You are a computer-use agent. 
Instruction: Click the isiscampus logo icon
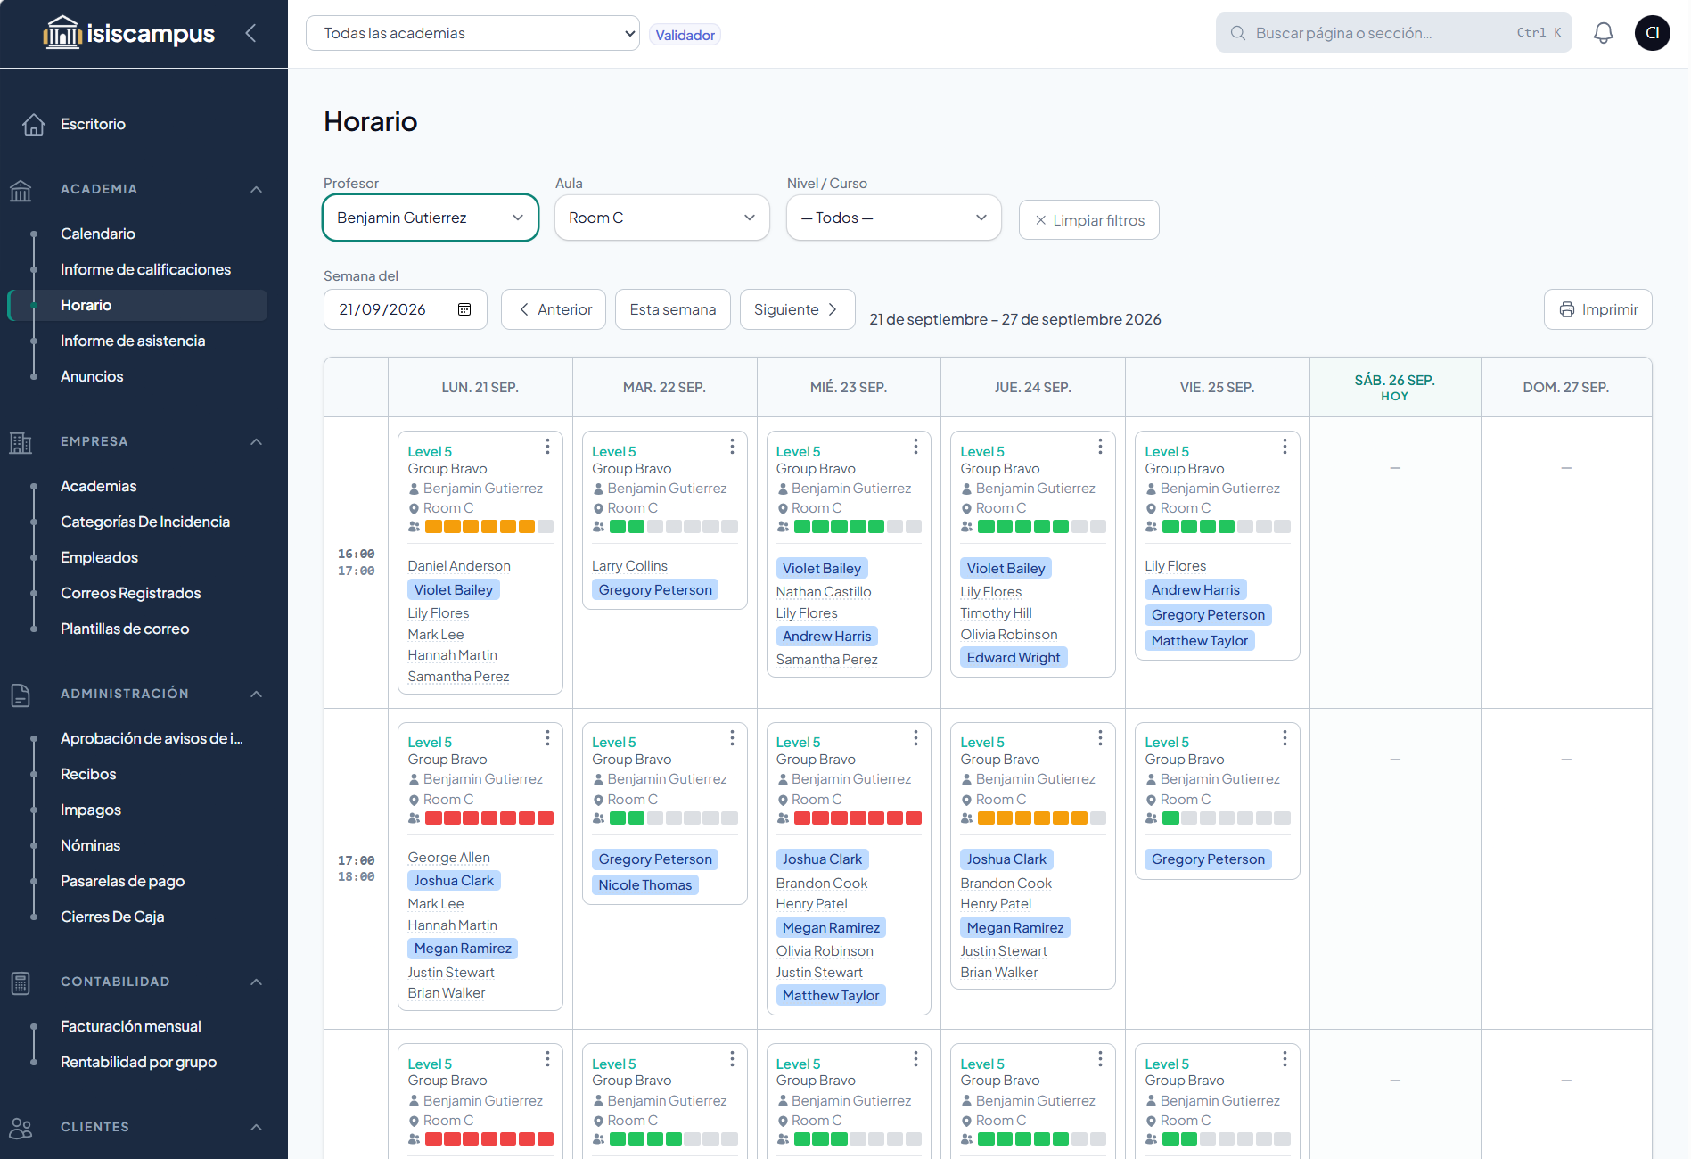[x=62, y=33]
